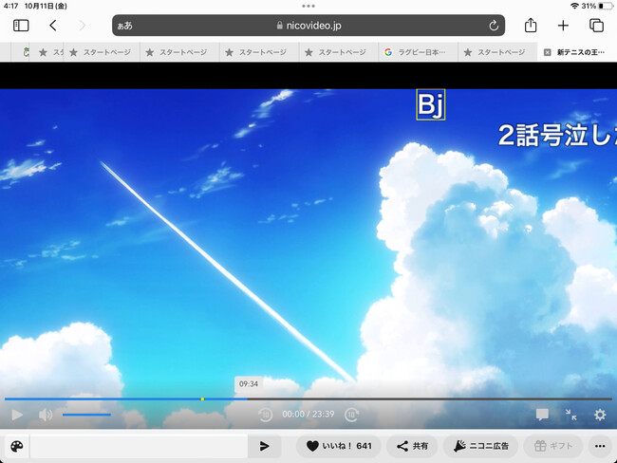Skip forward 10 seconds

coord(351,415)
